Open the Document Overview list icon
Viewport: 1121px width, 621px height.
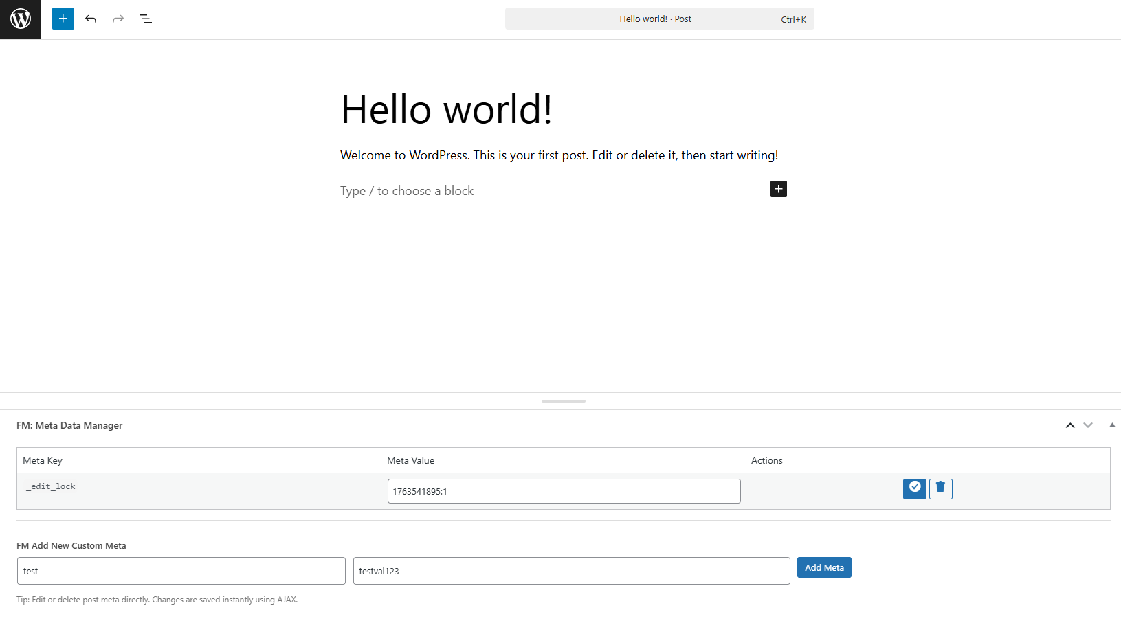pyautogui.click(x=145, y=19)
